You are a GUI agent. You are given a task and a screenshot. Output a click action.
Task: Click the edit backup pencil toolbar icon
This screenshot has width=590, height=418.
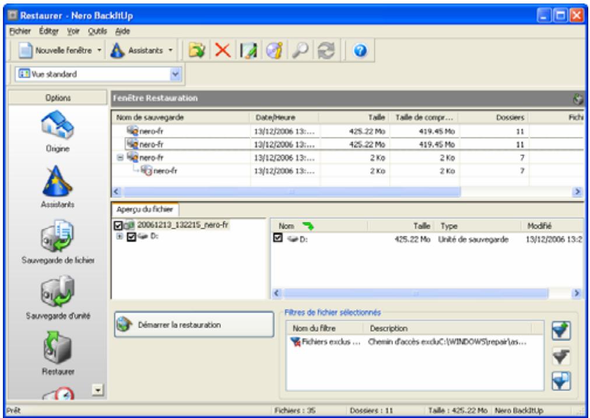(x=248, y=51)
